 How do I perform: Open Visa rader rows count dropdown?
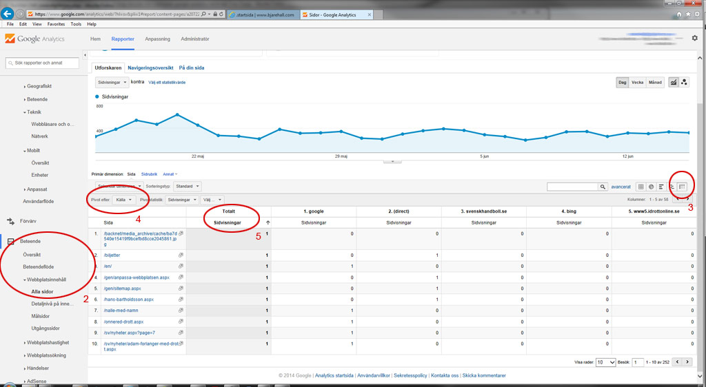point(605,362)
